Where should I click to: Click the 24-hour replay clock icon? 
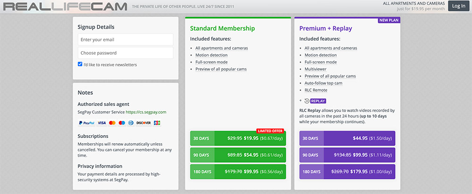click(x=307, y=101)
